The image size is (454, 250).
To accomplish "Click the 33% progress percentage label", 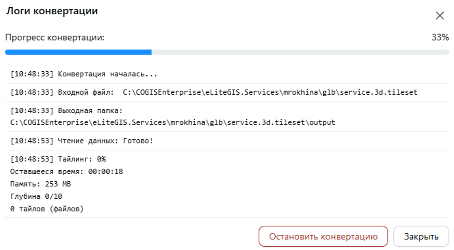I will [440, 37].
